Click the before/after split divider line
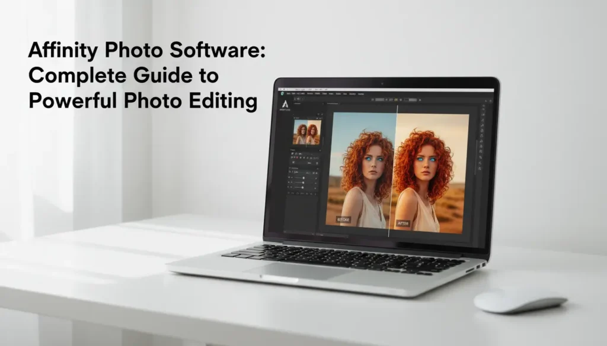Screen dimensions: 607x346 [394, 172]
